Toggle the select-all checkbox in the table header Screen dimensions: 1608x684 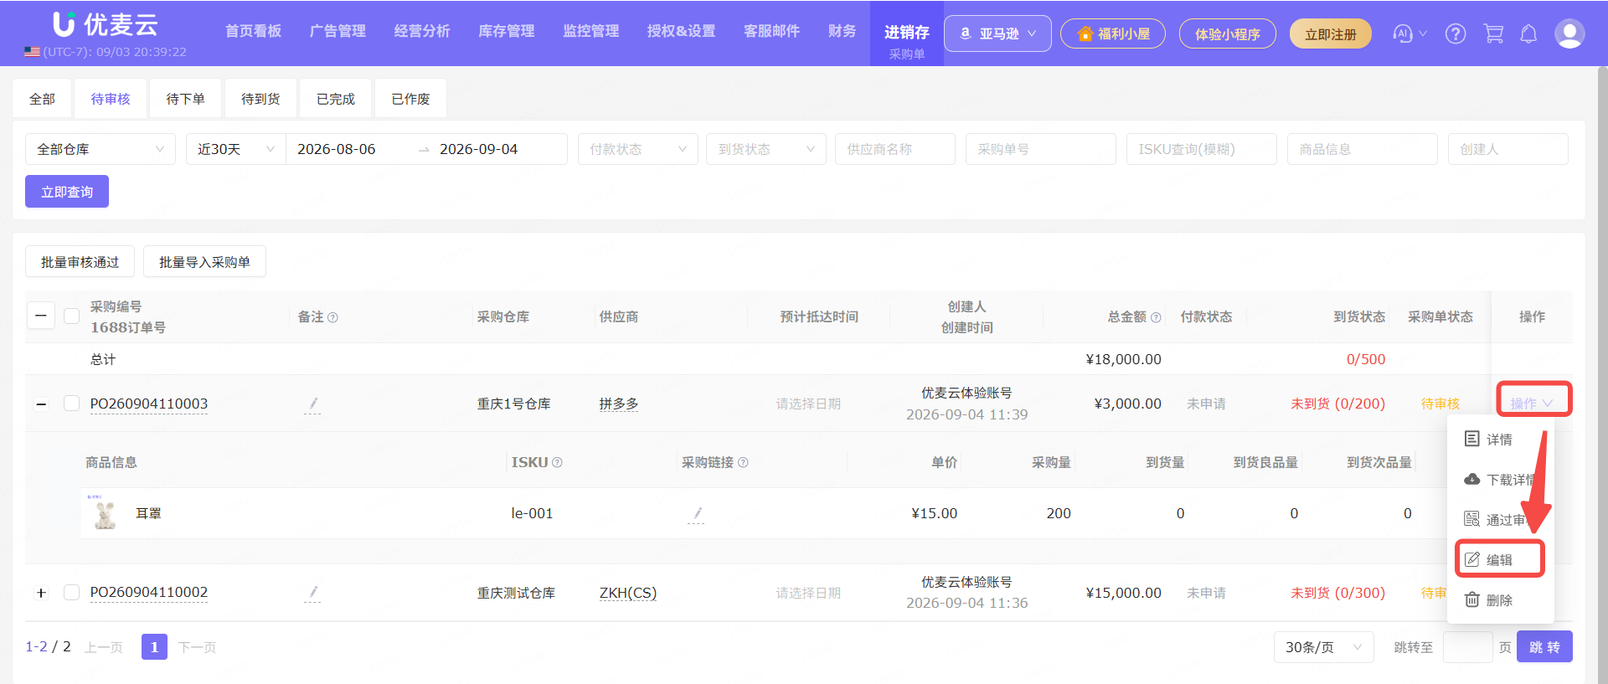click(72, 316)
